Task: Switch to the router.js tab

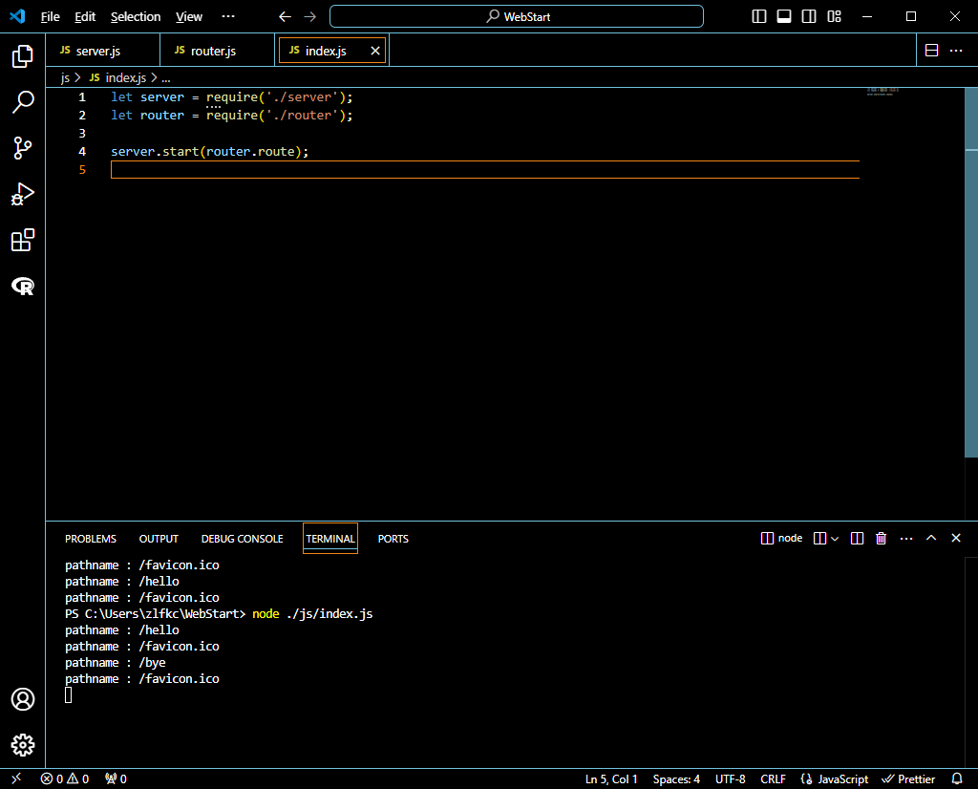Action: pyautogui.click(x=217, y=51)
